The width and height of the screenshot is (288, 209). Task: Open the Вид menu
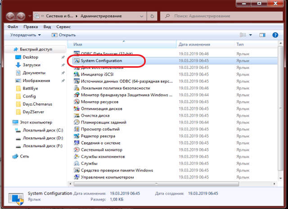47,27
